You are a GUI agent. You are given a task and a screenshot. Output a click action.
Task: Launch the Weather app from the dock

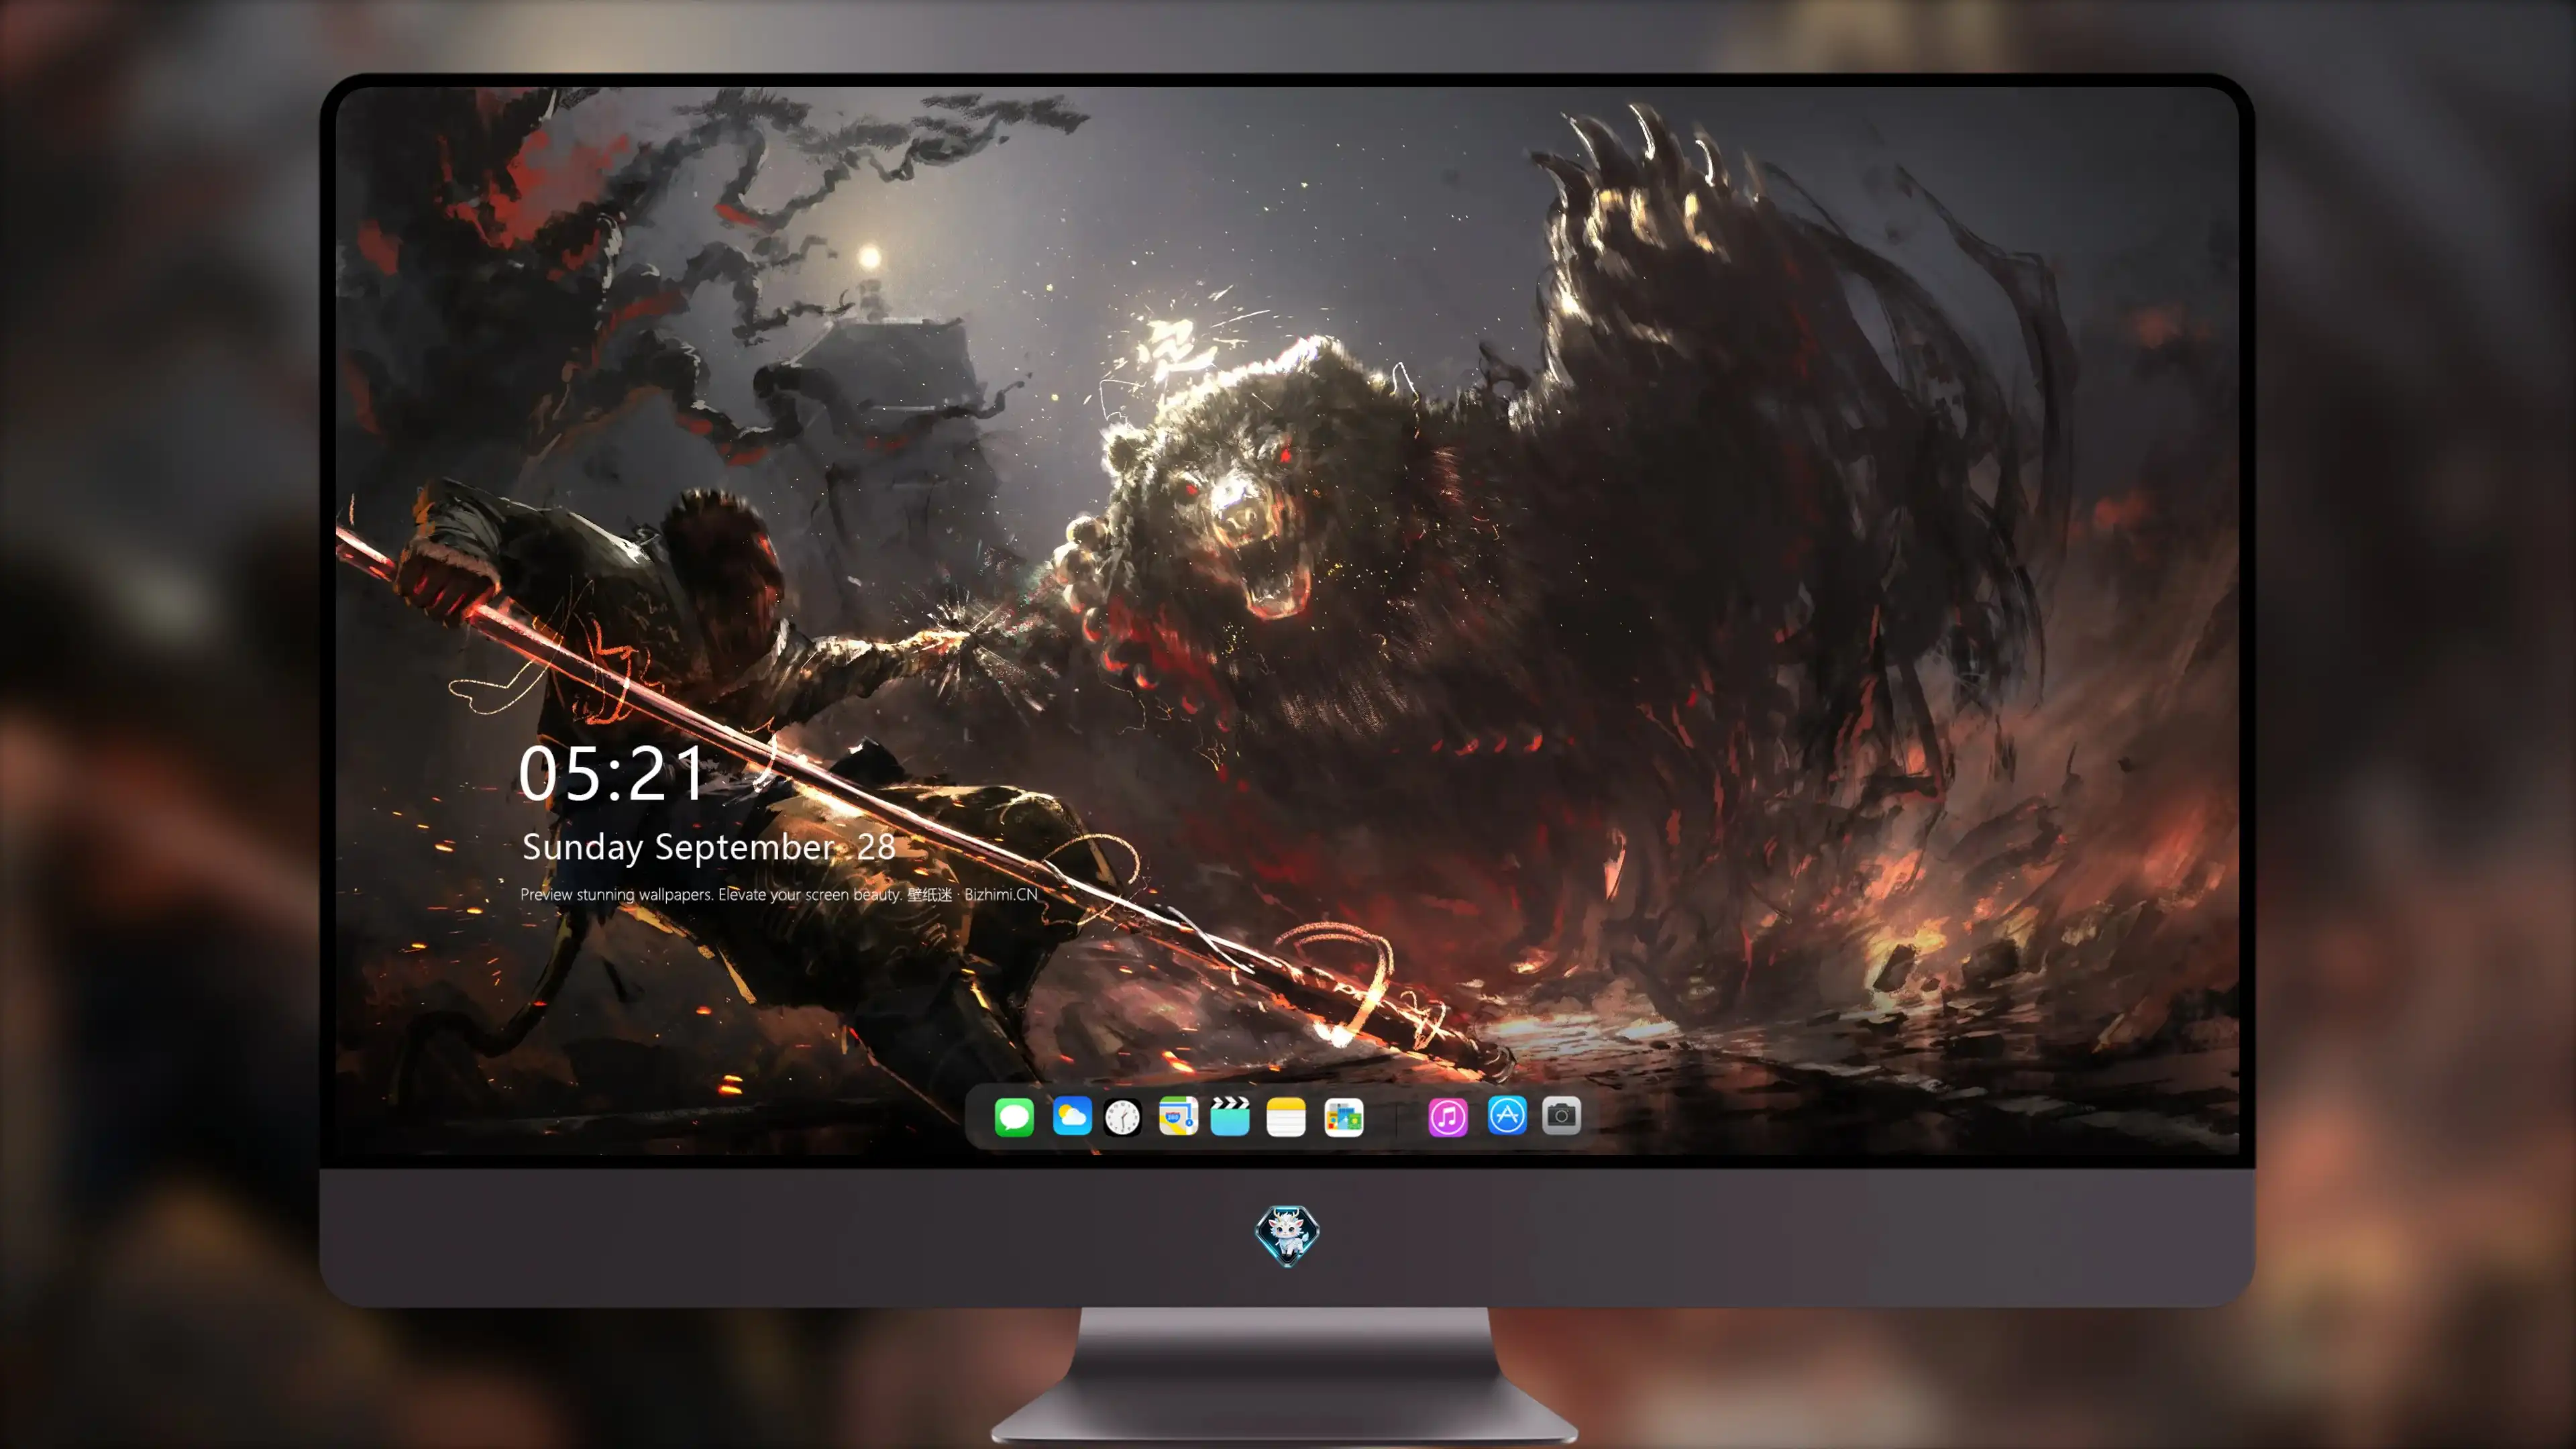[x=1071, y=1116]
